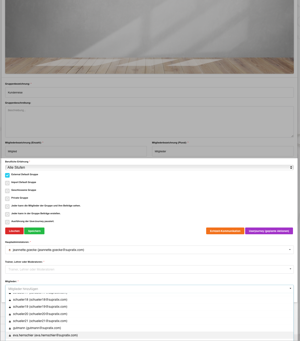Image resolution: width=300 pixels, height=341 pixels.
Task: Click the Gruppenbezeichnung field with Kundenreise
Action: pos(149,92)
